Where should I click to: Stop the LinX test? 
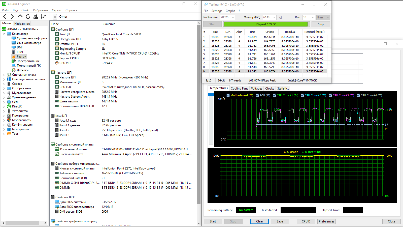click(x=321, y=24)
